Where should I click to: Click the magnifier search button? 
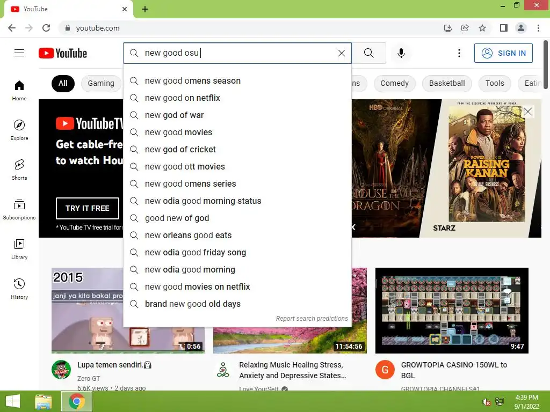pos(368,53)
